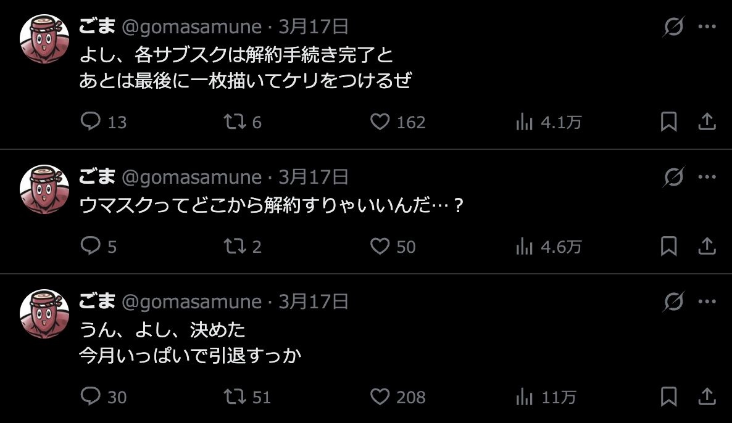Open more options on 引退すっか tweet
The width and height of the screenshot is (732, 423).
click(x=707, y=302)
